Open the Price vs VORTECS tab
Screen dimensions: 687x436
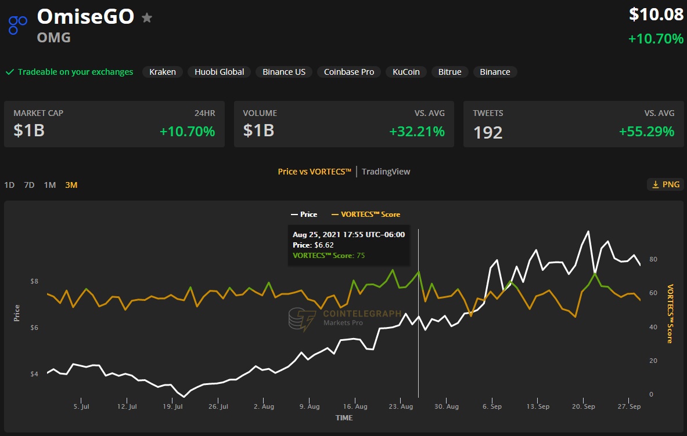pyautogui.click(x=315, y=172)
